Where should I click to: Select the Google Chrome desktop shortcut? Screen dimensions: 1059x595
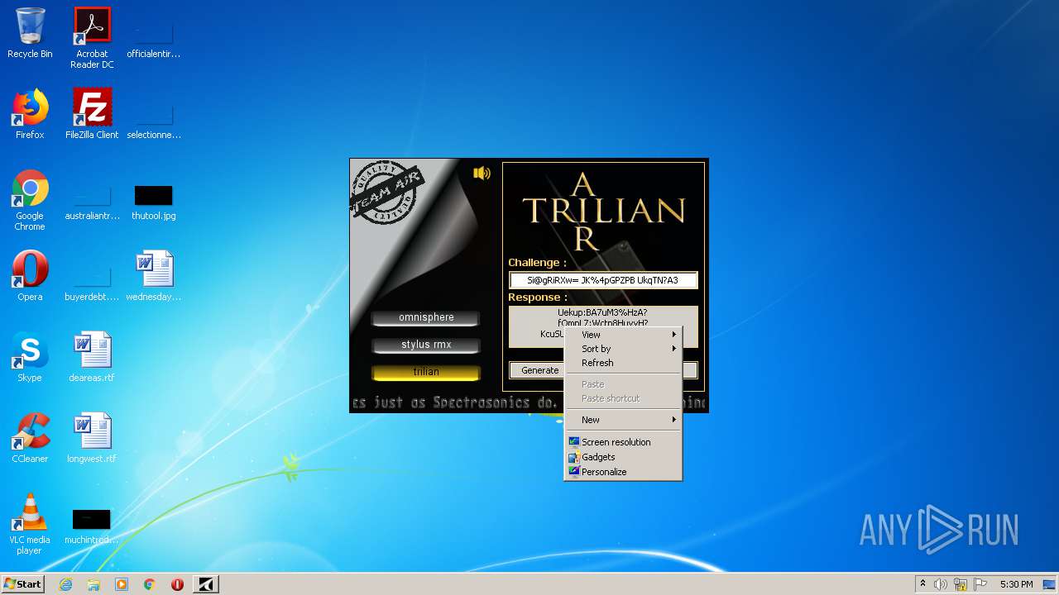point(30,201)
